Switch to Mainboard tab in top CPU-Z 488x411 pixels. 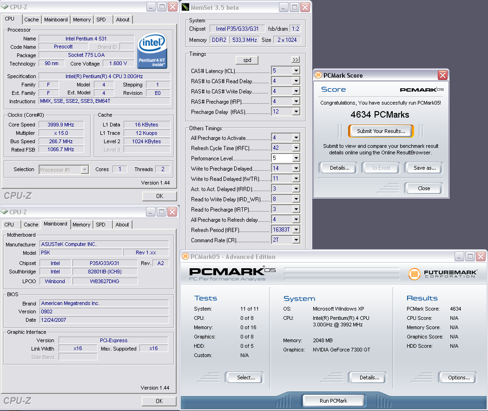(56, 20)
